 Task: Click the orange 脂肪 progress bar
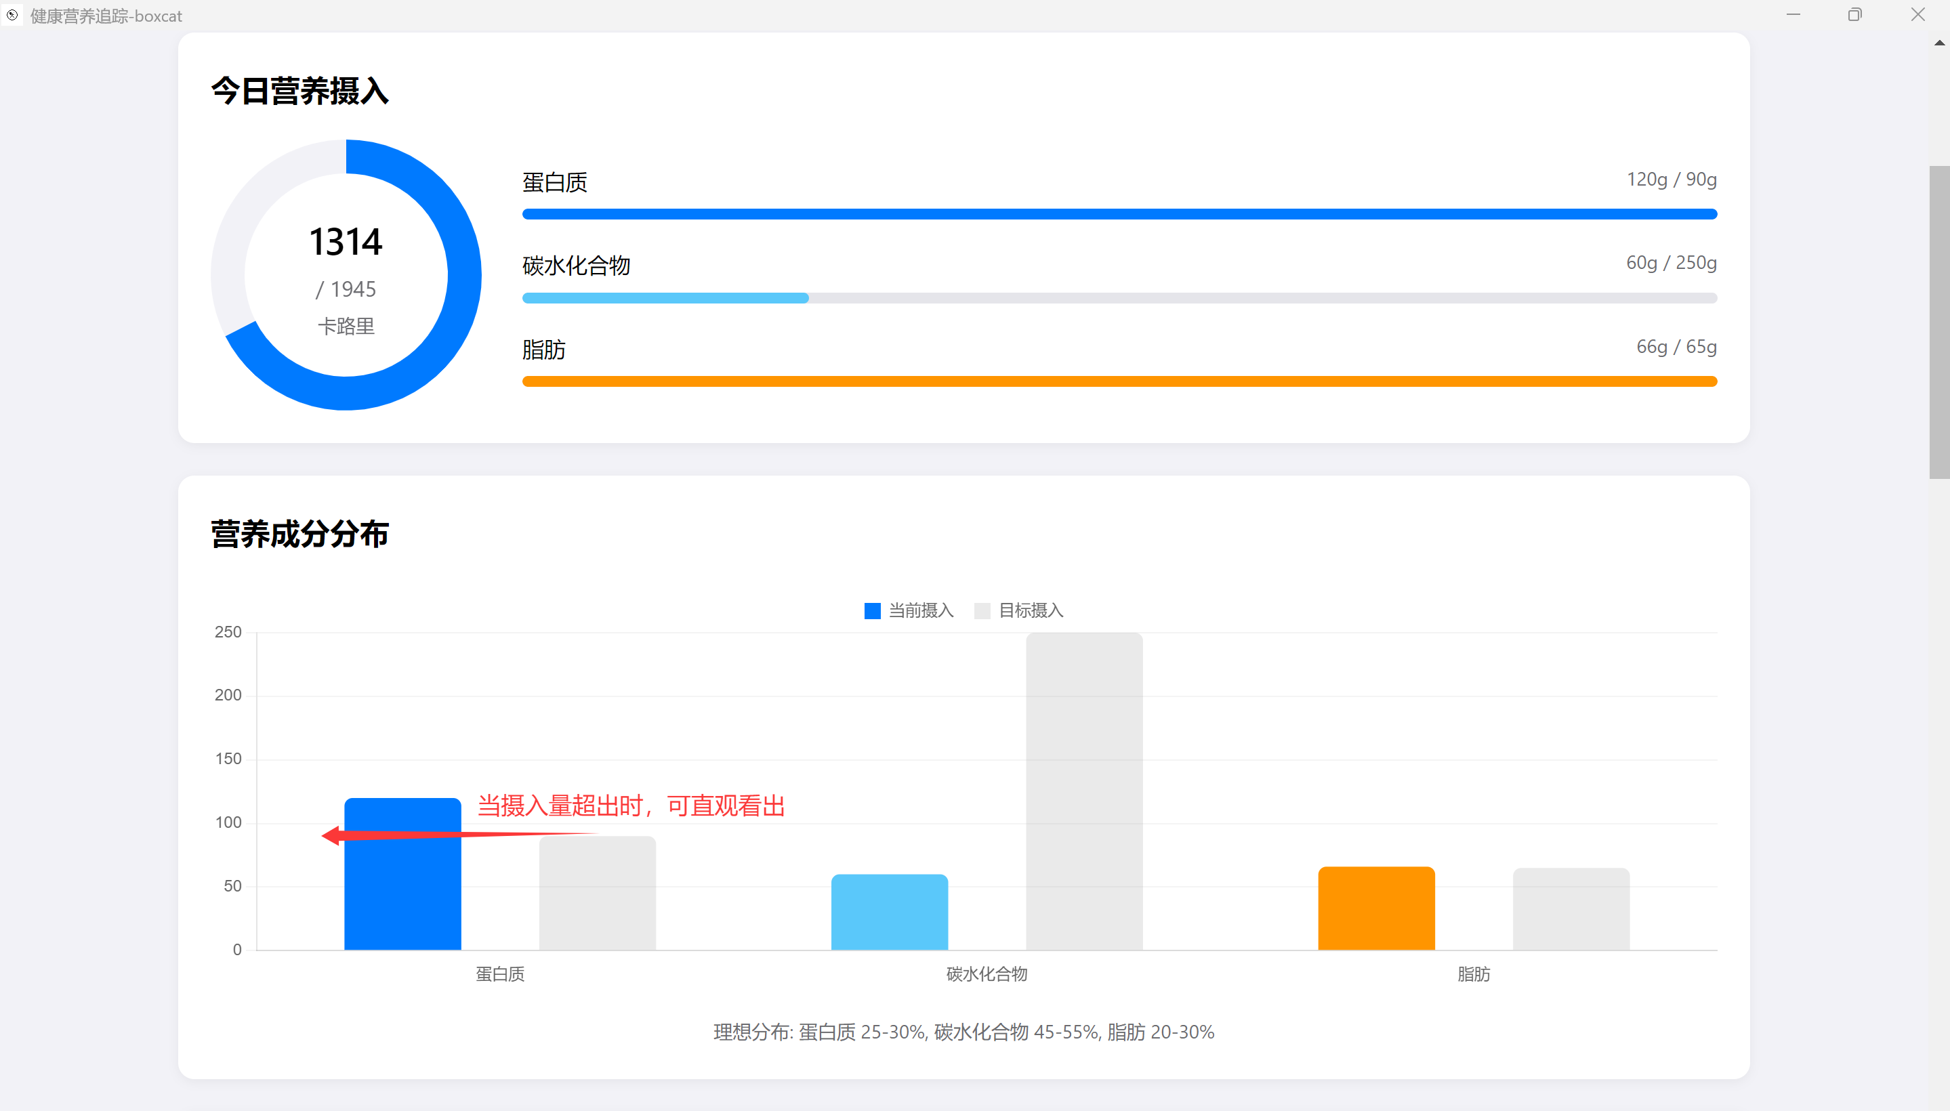click(1119, 381)
